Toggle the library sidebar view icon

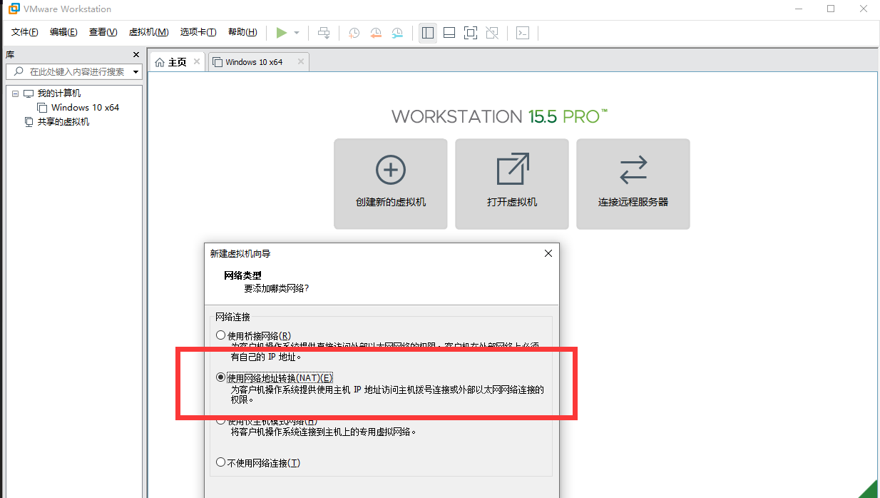[x=428, y=33]
